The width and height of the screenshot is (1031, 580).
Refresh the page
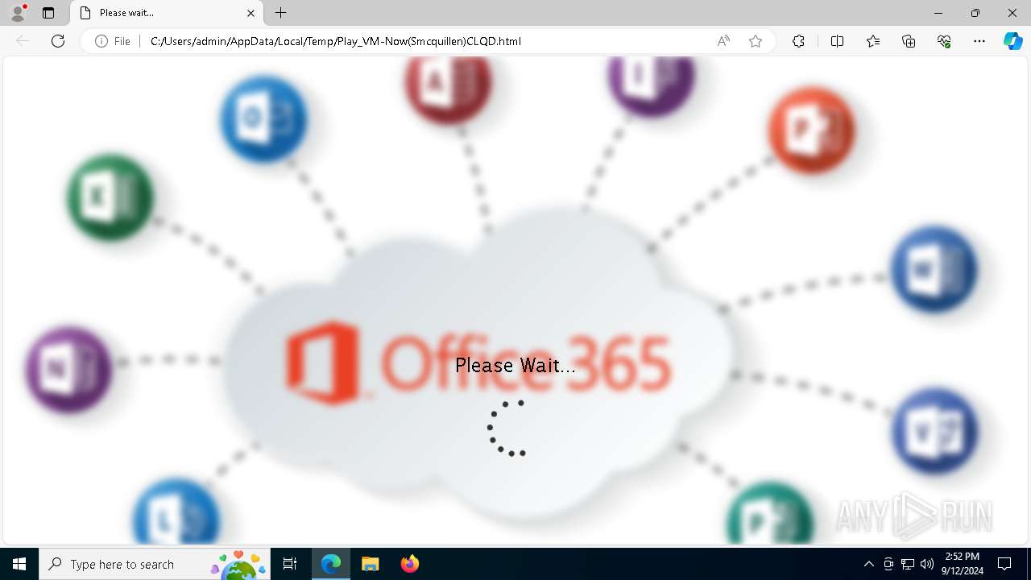[x=58, y=41]
